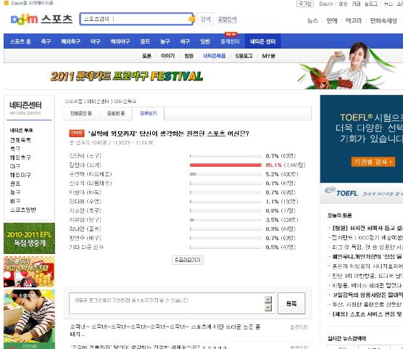
Task: Select 해외야구 in the left sidebar
Action: tap(20, 175)
